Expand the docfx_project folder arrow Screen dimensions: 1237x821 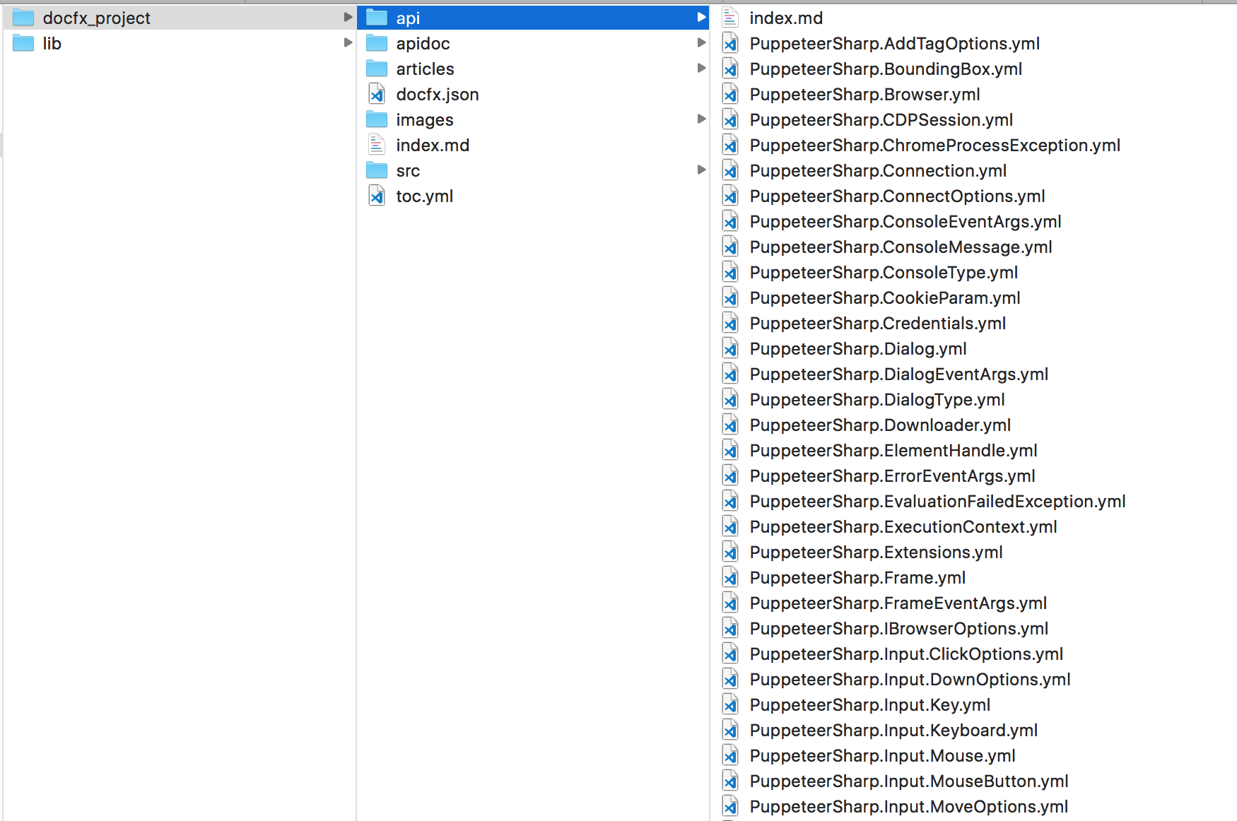coord(348,17)
